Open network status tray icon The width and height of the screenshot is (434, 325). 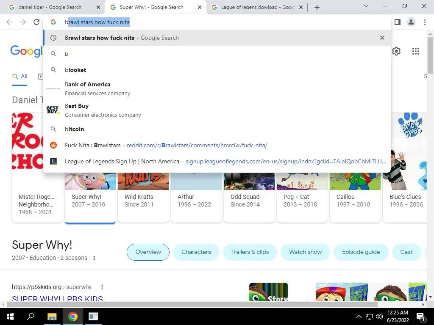tap(369, 317)
